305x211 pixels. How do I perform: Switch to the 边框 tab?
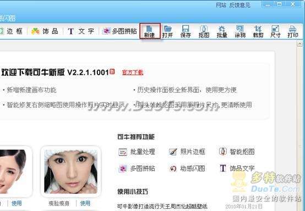[x=12, y=31]
